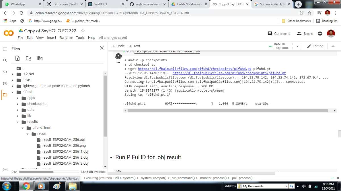Refresh the Files panel listing
This screenshot has width=341, height=191.
tap(28, 58)
